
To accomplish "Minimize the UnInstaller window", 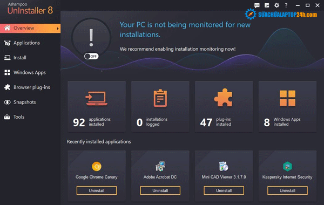I will click(x=298, y=5).
